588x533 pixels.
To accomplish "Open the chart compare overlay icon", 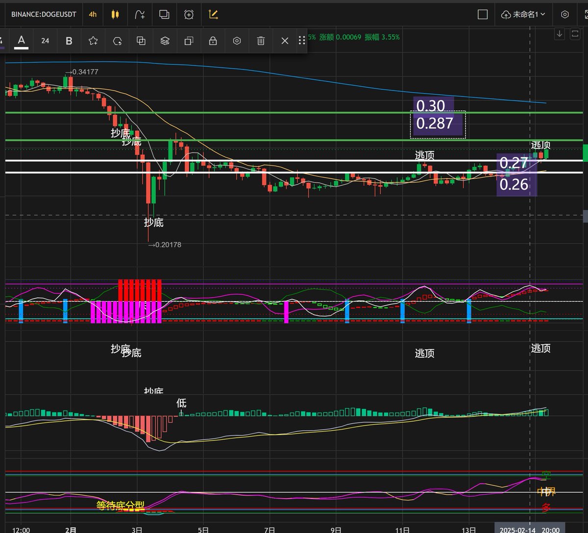I will pyautogui.click(x=164, y=14).
